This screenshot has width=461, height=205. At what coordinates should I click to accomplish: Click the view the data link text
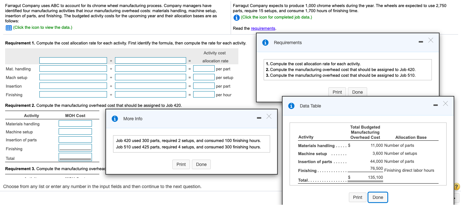point(43,28)
